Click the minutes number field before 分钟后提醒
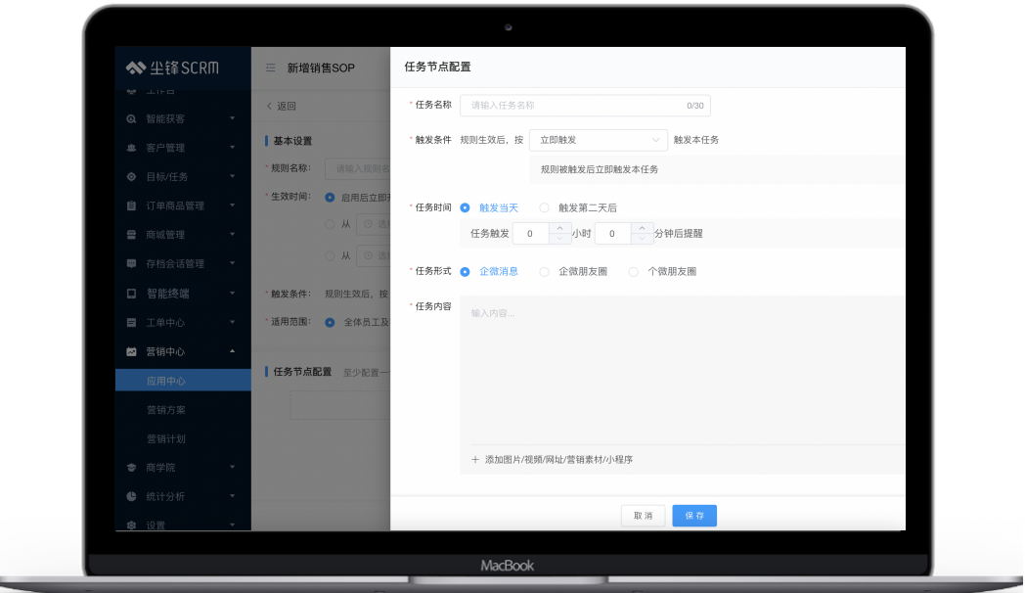The image size is (1025, 593). click(613, 234)
